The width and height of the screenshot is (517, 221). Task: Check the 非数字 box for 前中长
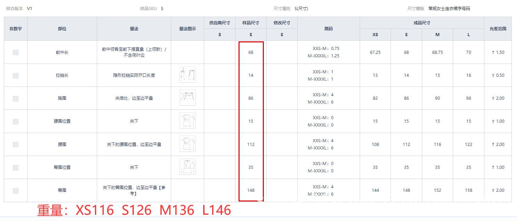(x=16, y=52)
